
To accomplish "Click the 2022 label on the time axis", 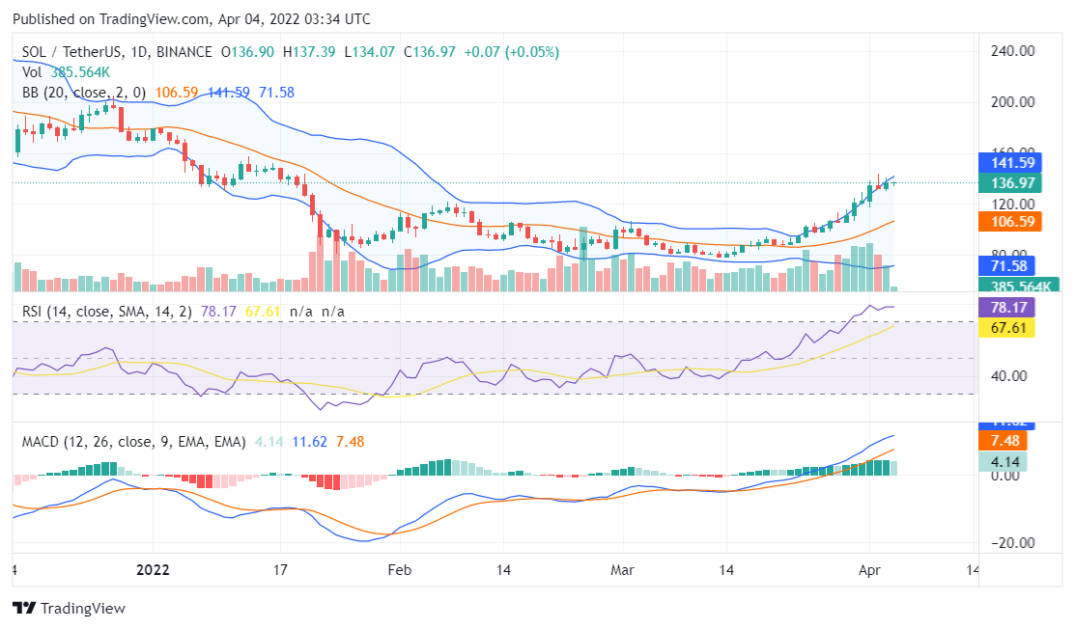I will tap(153, 570).
